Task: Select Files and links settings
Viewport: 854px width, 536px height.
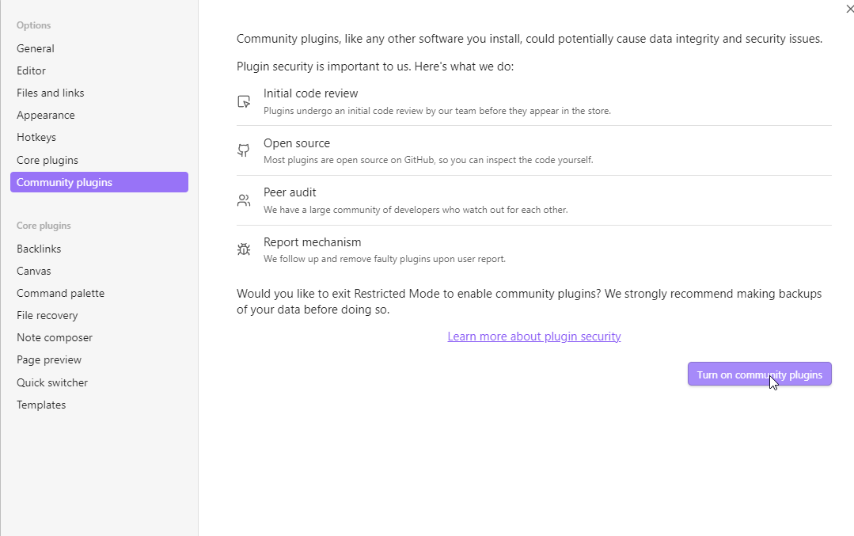Action: 51,93
